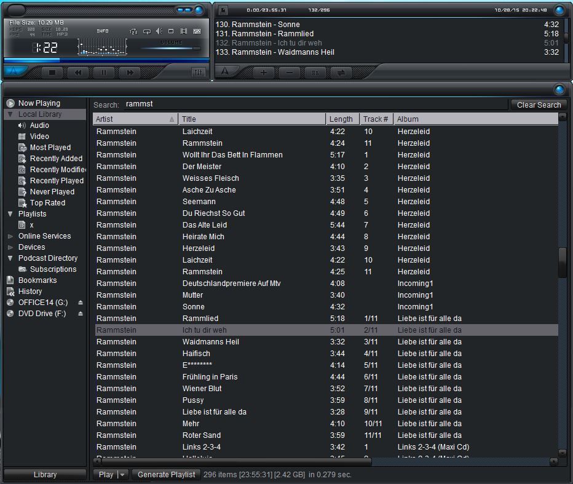Click library list vertical scrollbar thumb
The height and width of the screenshot is (484, 573).
(x=563, y=263)
